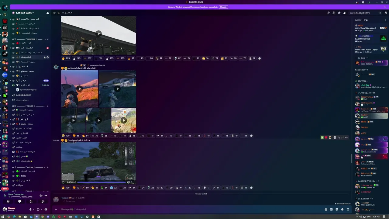
Task: Open User Settings gear
Action: [46, 209]
